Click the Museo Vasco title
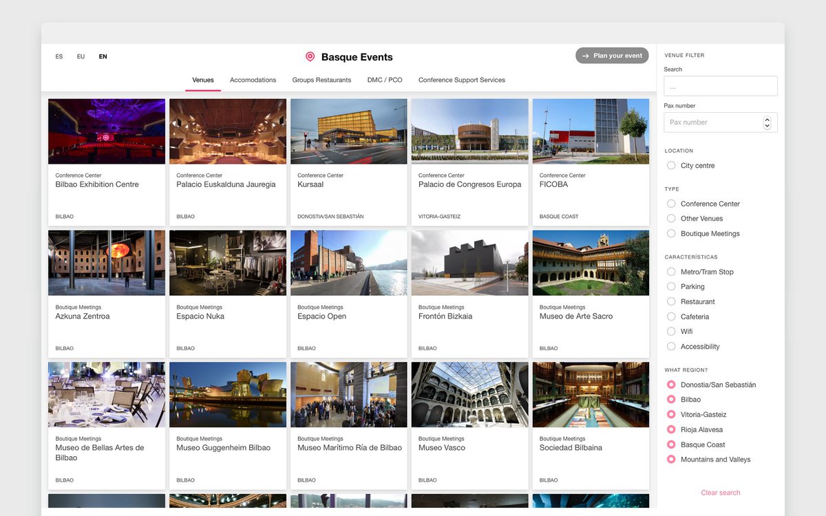This screenshot has height=516, width=826. (x=442, y=448)
